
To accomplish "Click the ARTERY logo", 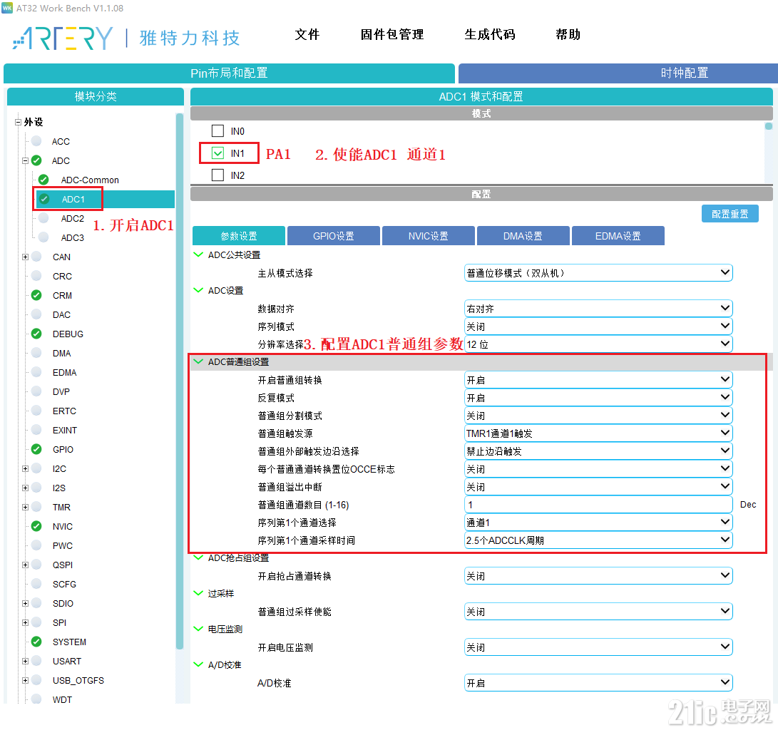I will pyautogui.click(x=63, y=38).
